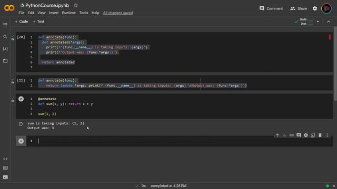Click 'def sum(x, y): return x + y' line
The width and height of the screenshot is (337, 189).
coord(65,104)
